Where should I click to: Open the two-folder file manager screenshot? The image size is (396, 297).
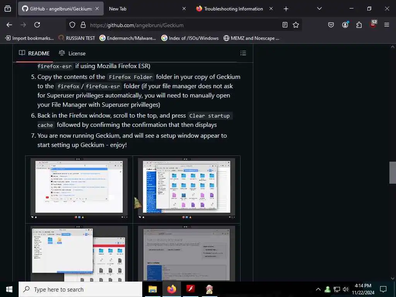[79, 254]
